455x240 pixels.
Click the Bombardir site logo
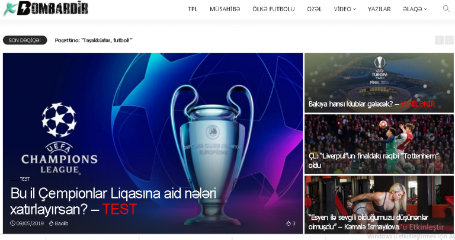pyautogui.click(x=46, y=8)
